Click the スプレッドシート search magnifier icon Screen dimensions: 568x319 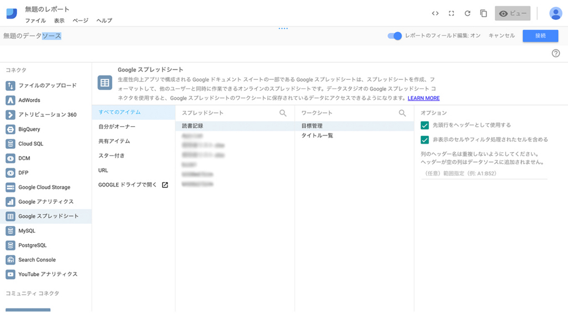click(283, 113)
